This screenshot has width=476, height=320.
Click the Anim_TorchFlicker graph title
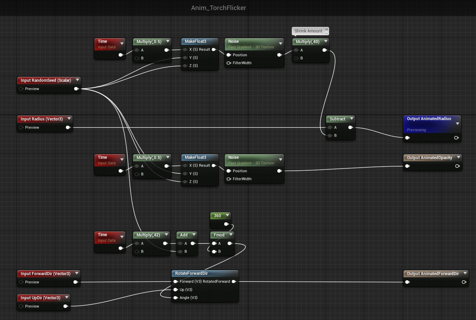(219, 8)
